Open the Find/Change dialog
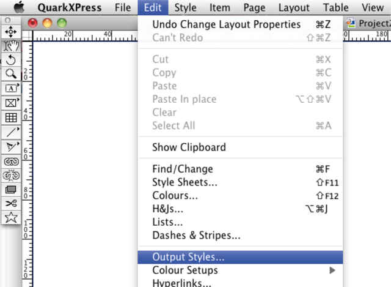Screen dimensions: 391x287 coord(240,169)
